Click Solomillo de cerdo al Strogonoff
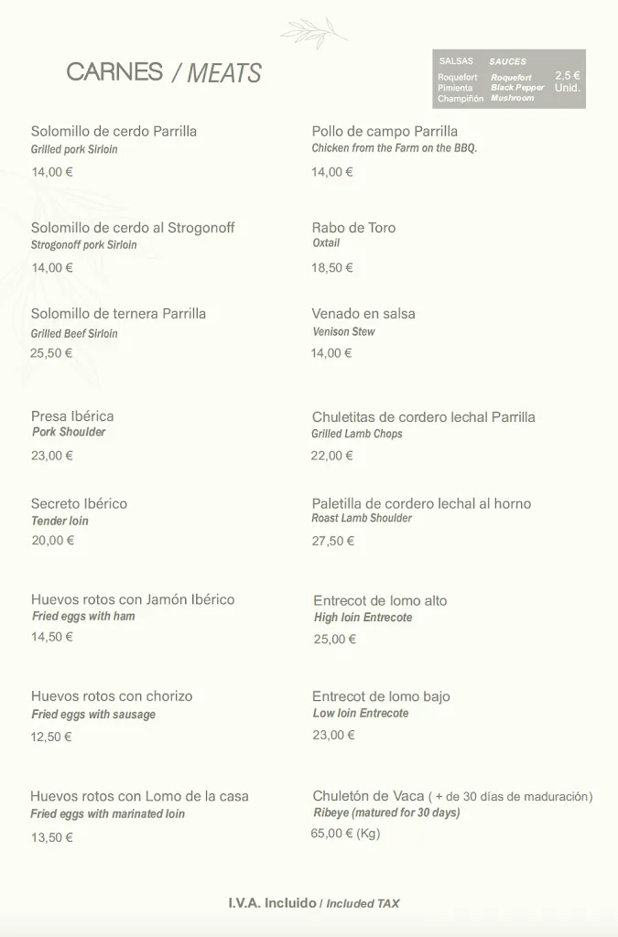 (x=133, y=227)
